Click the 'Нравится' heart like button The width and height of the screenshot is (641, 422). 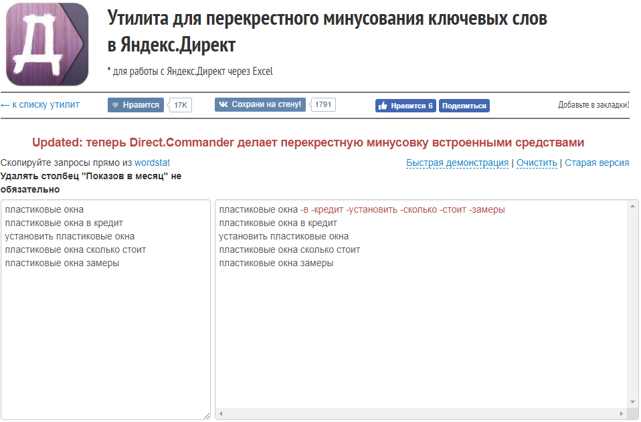pos(136,105)
